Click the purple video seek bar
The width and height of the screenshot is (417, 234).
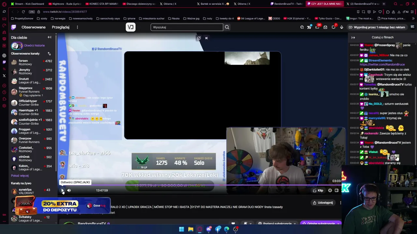[x=200, y=185]
